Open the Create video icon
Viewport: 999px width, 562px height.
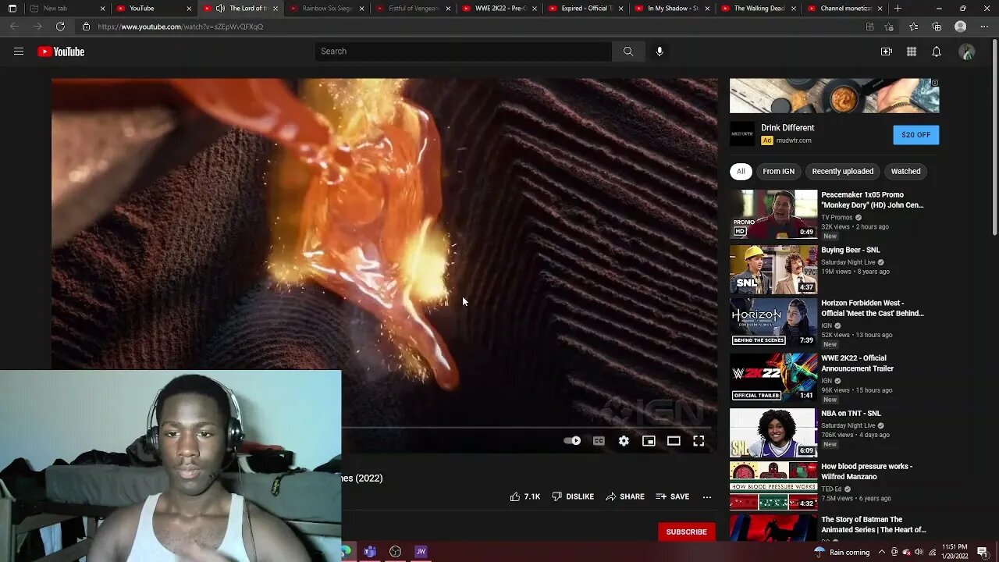point(886,52)
